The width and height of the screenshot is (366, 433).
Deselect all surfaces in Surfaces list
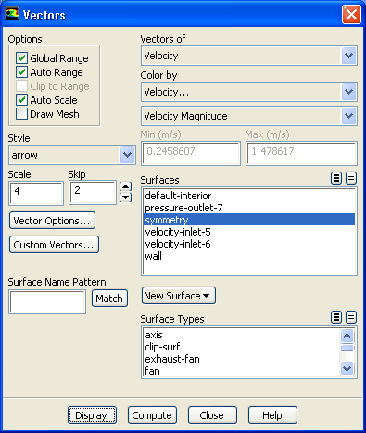(351, 178)
